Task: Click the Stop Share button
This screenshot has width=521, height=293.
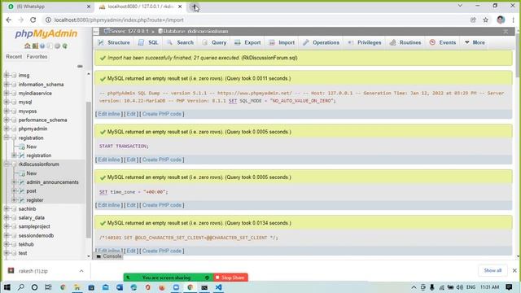Action: click(x=230, y=278)
